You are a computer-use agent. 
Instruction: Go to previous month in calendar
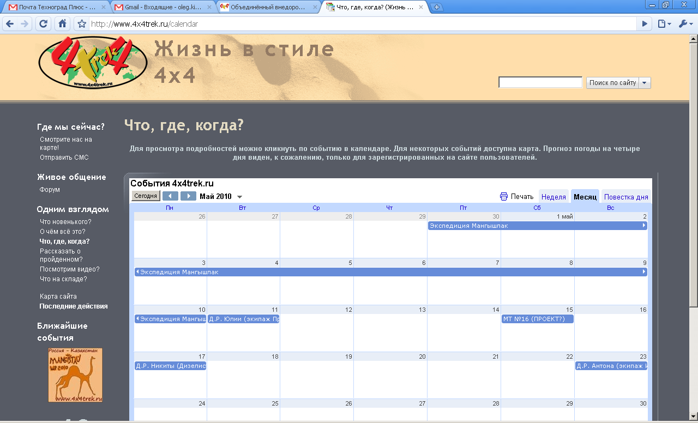click(170, 196)
